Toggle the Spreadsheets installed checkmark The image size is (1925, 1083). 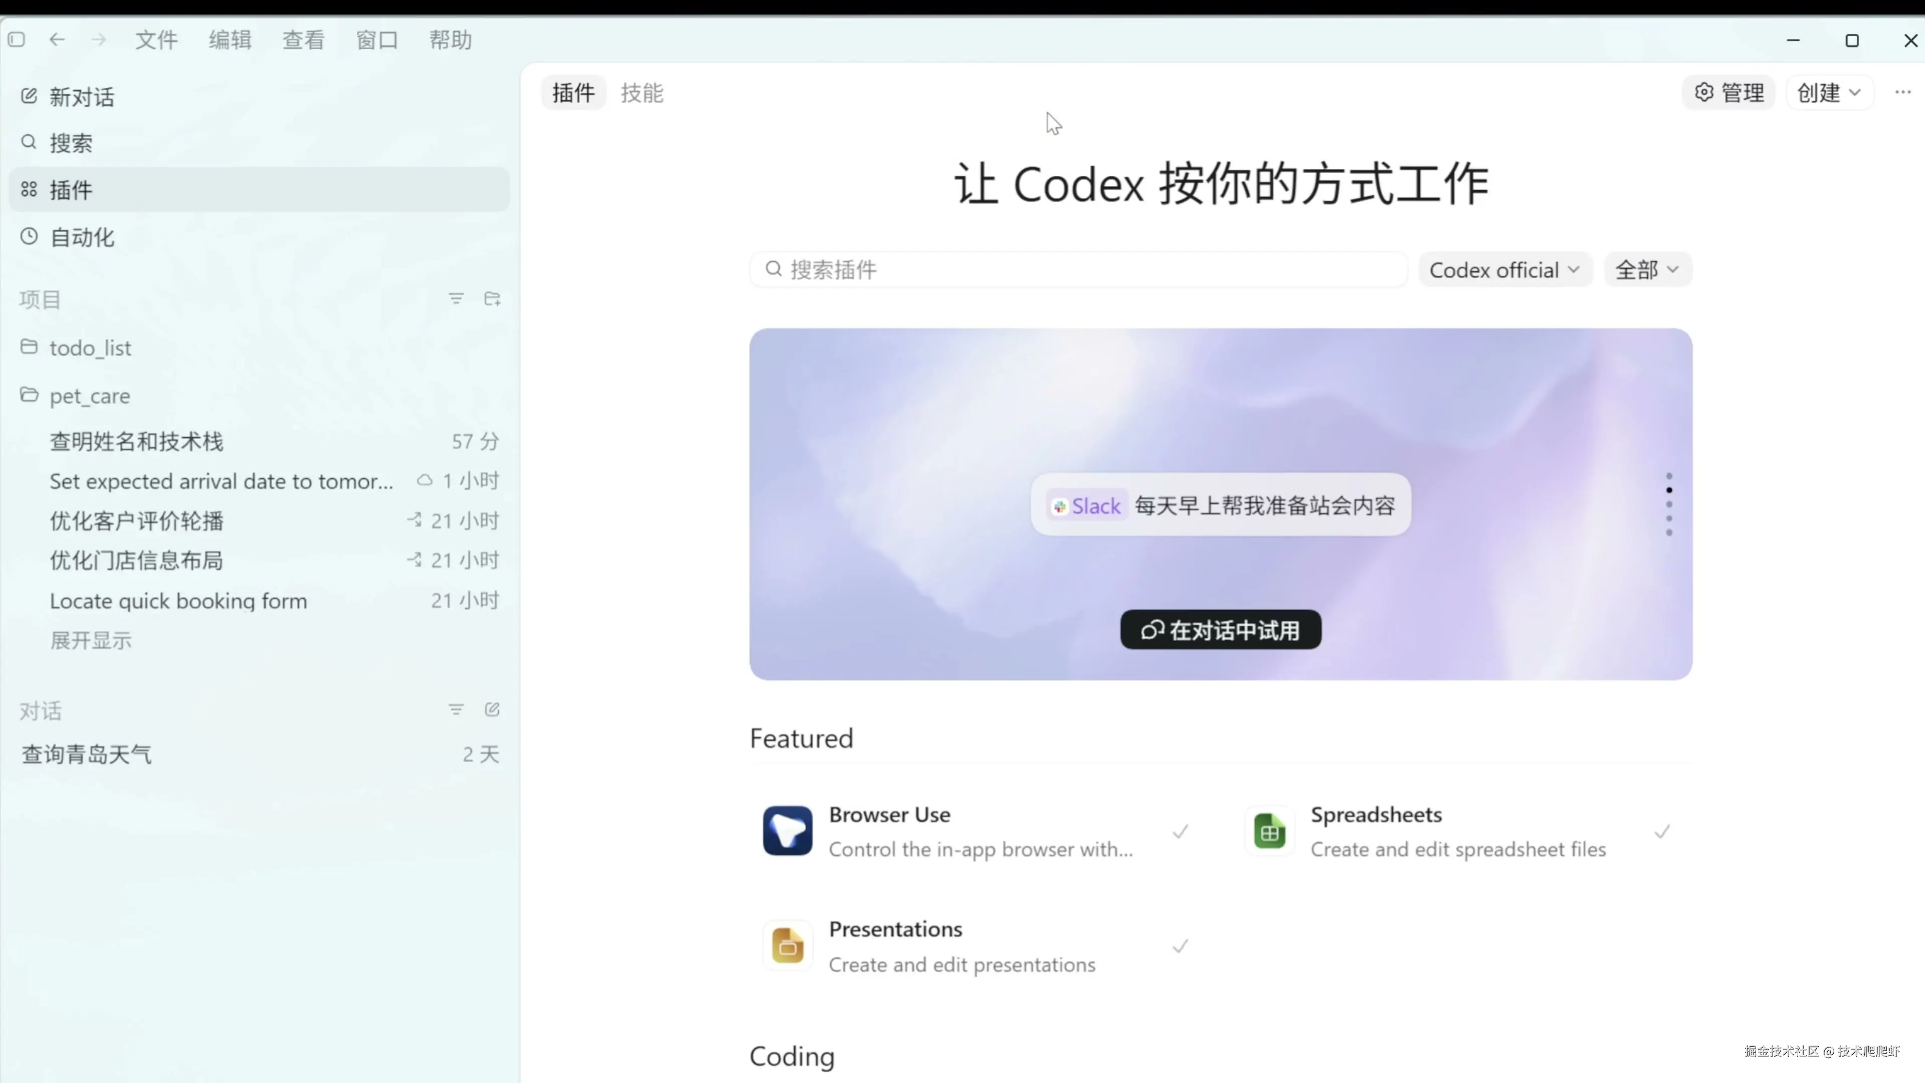coord(1661,831)
